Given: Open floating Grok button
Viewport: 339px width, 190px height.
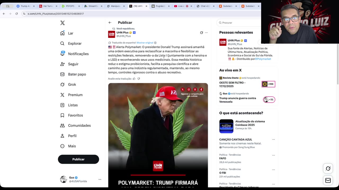Looking at the screenshot, I should (328, 168).
